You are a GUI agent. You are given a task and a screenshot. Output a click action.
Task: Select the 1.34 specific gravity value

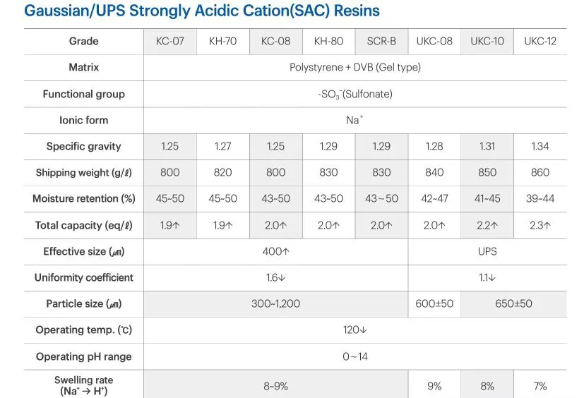[x=540, y=146]
